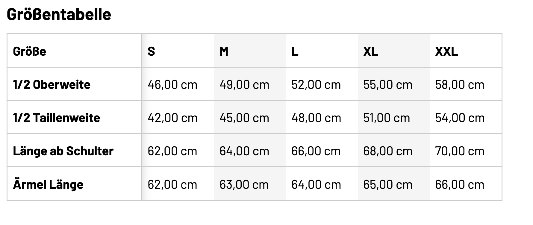Select the Ärmel Länge row label
Image resolution: width=533 pixels, height=225 pixels.
48,184
